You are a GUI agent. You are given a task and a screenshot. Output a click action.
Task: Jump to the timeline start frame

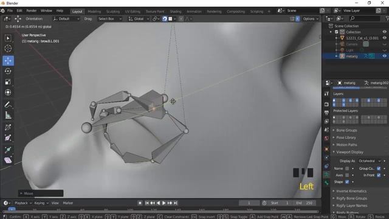tap(147, 203)
